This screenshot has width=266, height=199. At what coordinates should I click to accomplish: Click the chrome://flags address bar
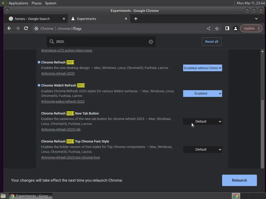pos(119,29)
